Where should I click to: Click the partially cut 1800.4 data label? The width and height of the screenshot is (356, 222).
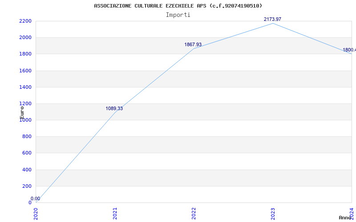pyautogui.click(x=349, y=50)
